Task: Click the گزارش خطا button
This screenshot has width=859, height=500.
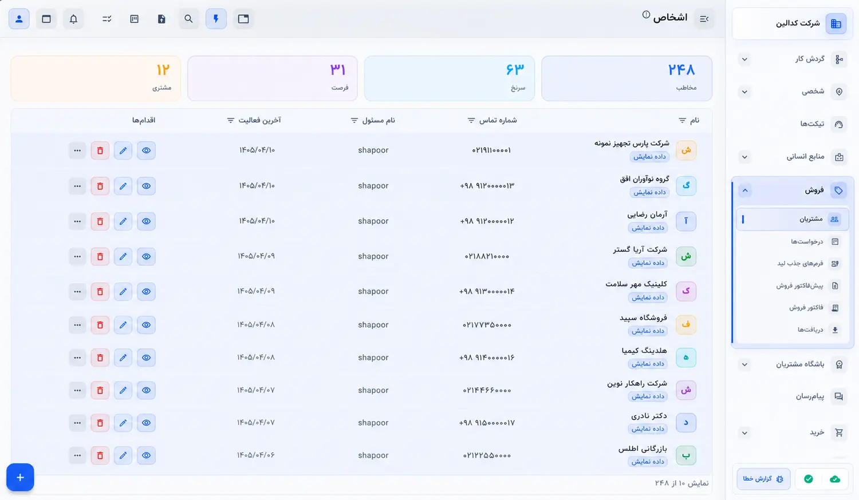Action: tap(763, 479)
